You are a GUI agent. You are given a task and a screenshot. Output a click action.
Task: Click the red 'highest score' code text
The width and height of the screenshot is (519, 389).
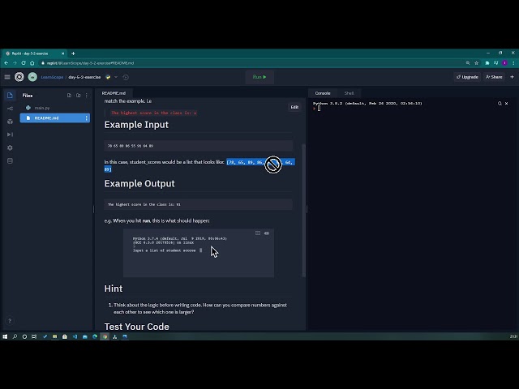[153, 113]
